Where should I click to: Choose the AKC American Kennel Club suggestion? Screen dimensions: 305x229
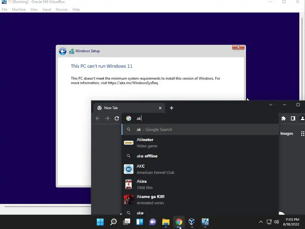tap(200, 169)
